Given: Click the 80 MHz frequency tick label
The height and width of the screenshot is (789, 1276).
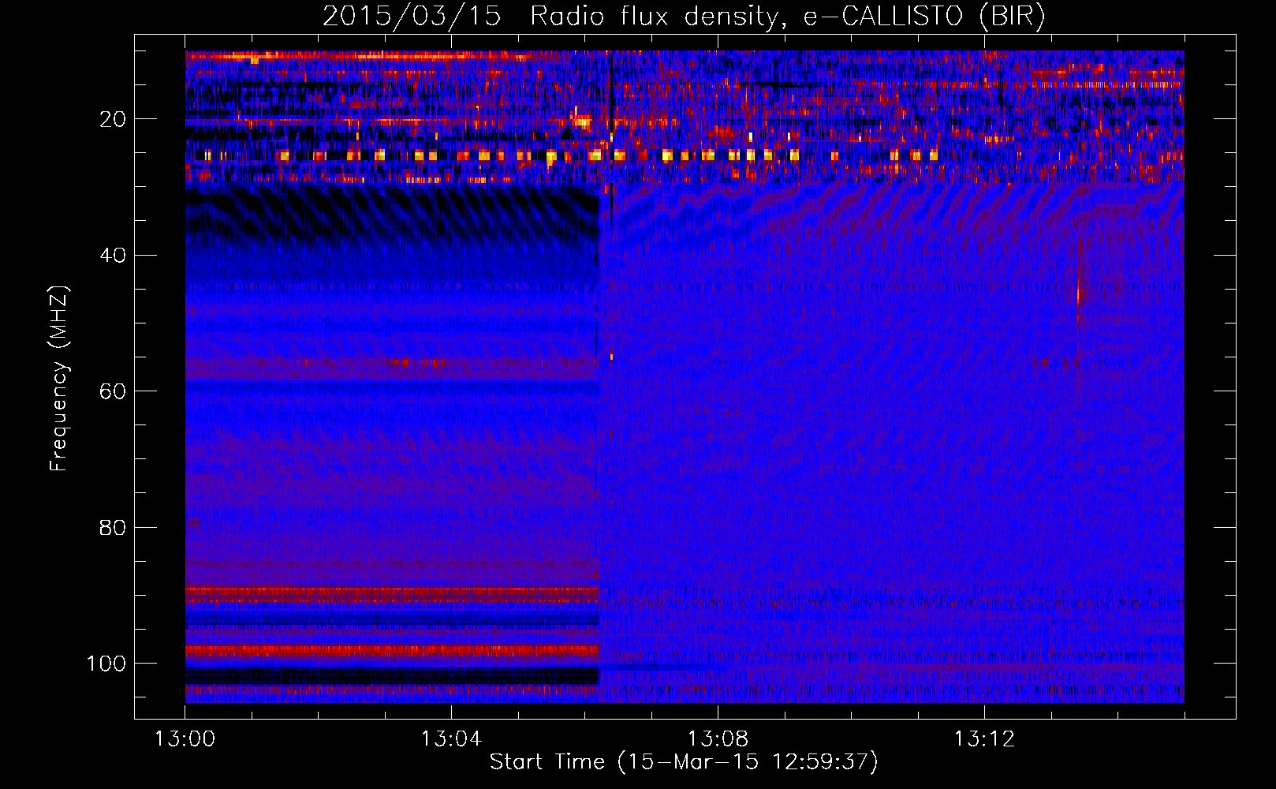Looking at the screenshot, I should 113,527.
